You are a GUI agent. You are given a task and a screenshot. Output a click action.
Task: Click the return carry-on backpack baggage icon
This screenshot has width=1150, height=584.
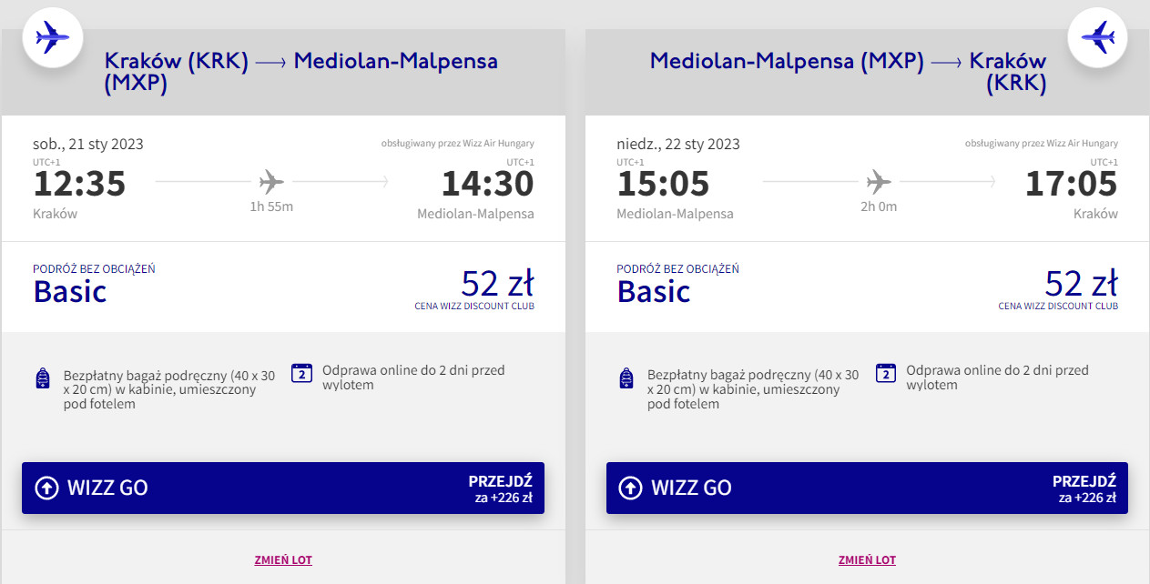(626, 378)
